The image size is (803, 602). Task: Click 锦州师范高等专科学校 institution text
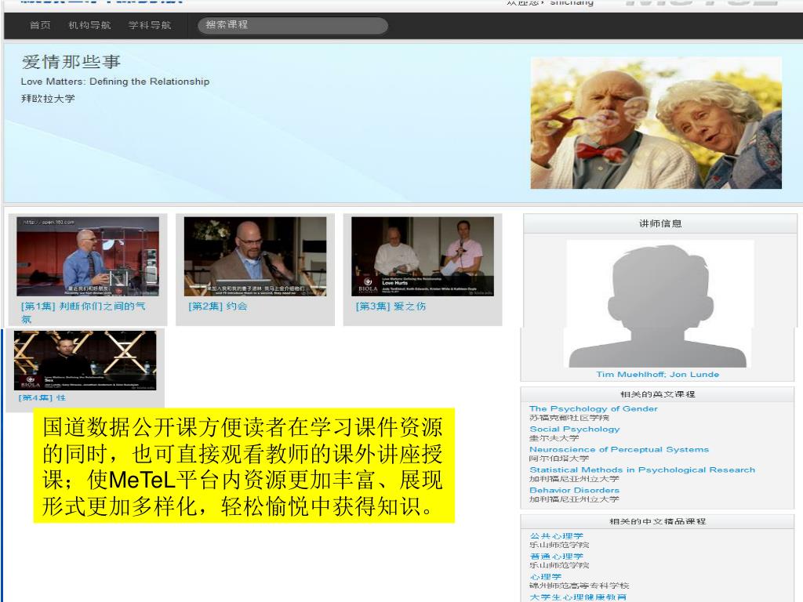point(580,586)
